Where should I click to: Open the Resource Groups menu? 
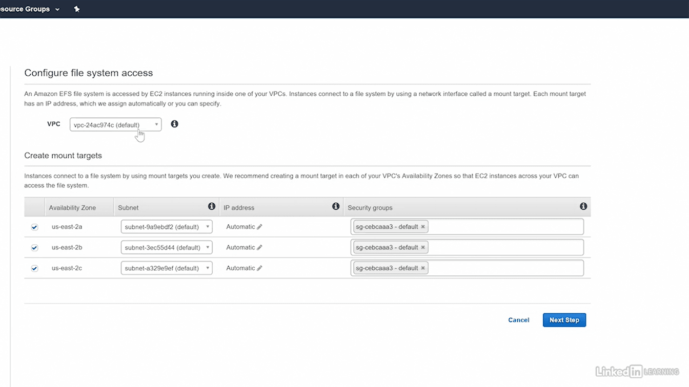click(30, 9)
